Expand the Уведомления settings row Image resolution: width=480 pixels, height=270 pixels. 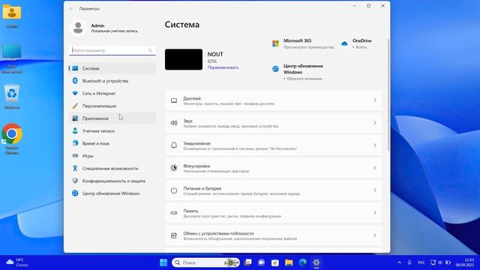pos(273,145)
